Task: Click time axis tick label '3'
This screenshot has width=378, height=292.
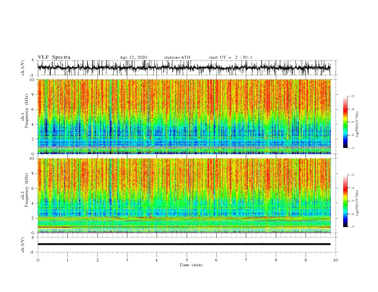Action: click(x=127, y=260)
